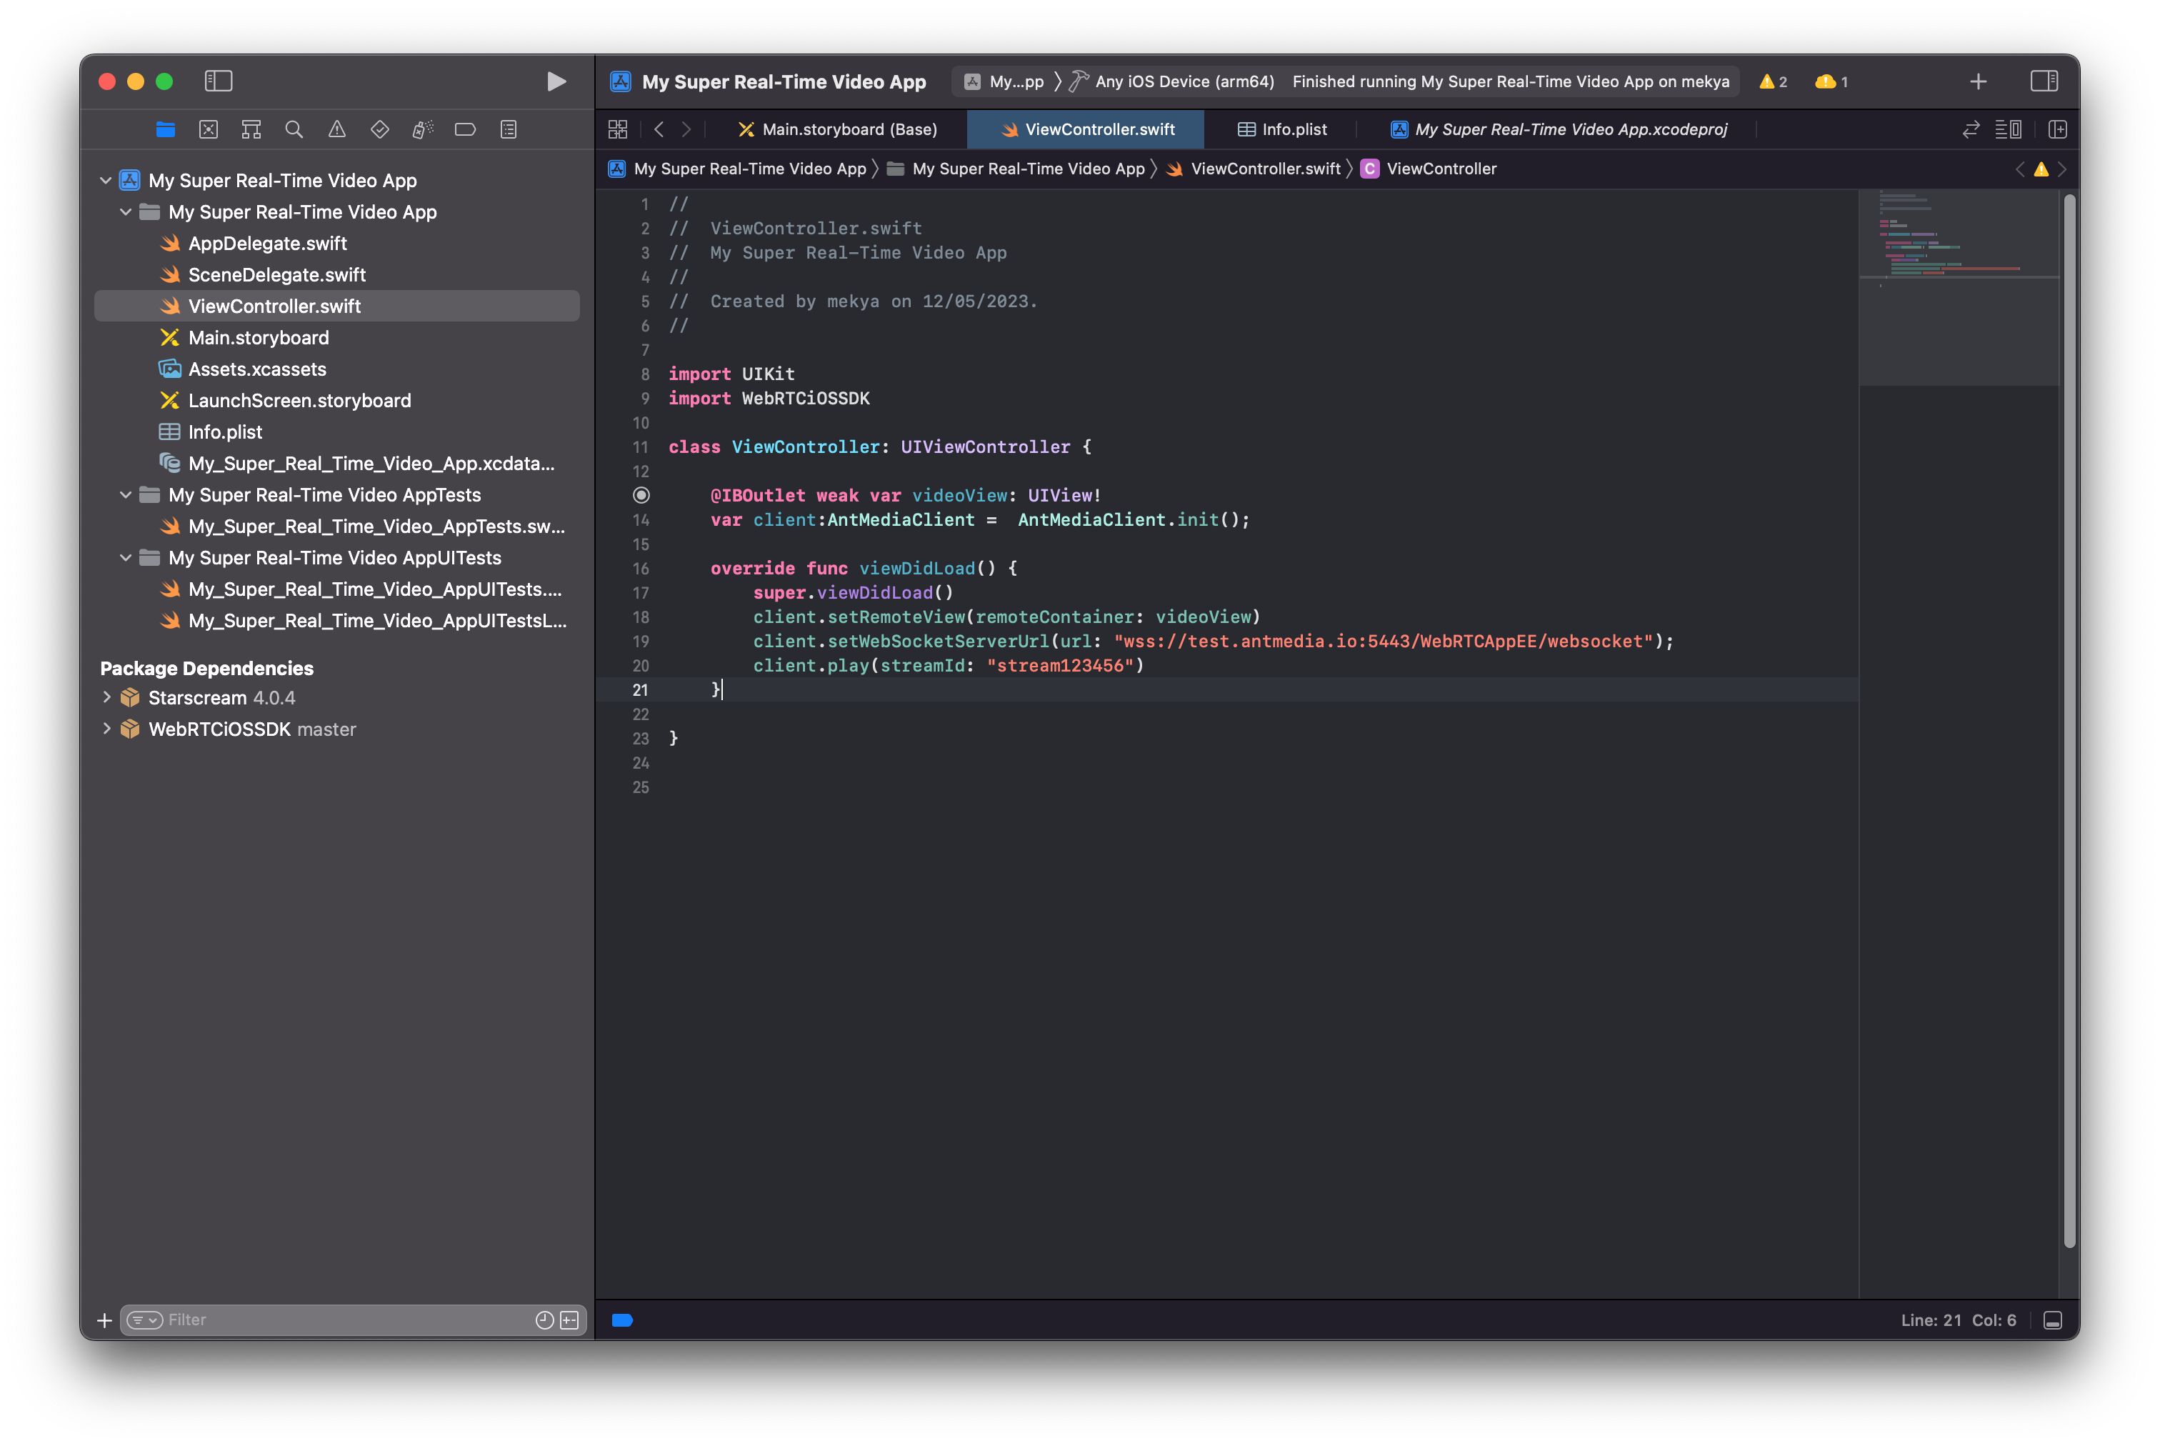The image size is (2160, 1446).
Task: Select the ViewController.swift tab
Action: coord(1086,130)
